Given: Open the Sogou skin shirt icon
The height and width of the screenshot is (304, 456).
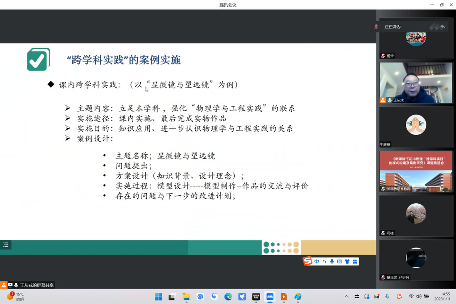Looking at the screenshot, I should point(347,262).
